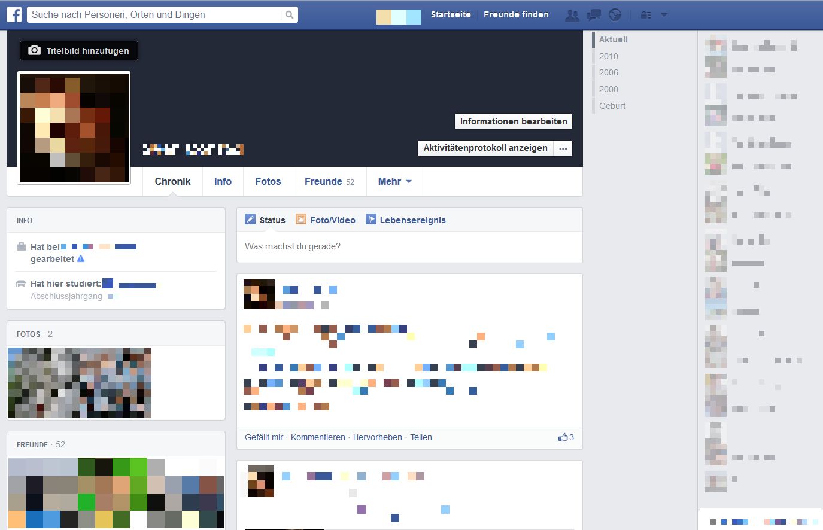The height and width of the screenshot is (530, 823).
Task: Open Aktivitätenprotokoll anzeigen
Action: pos(485,148)
